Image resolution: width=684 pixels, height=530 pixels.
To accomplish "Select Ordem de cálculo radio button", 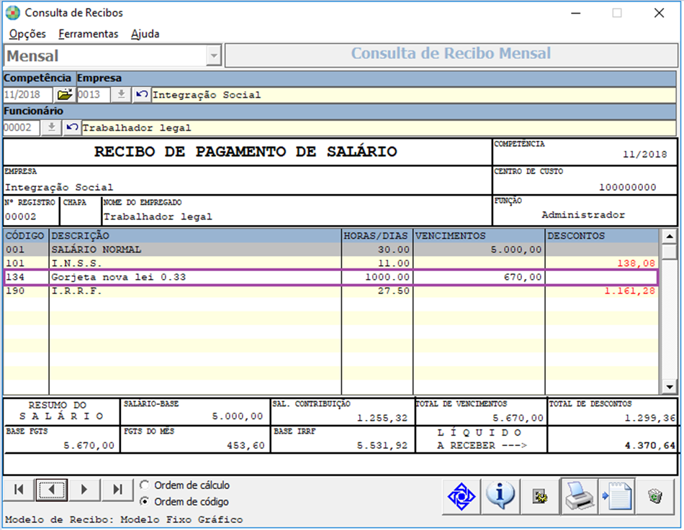I will pos(145,485).
